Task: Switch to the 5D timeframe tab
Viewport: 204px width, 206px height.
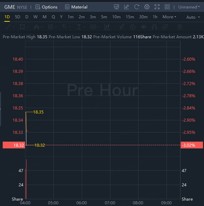Action: point(18,17)
